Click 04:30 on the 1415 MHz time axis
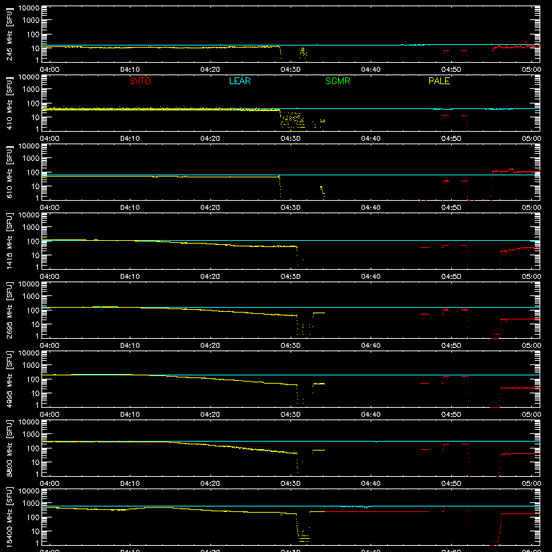This screenshot has height=552, width=552. tap(290, 277)
